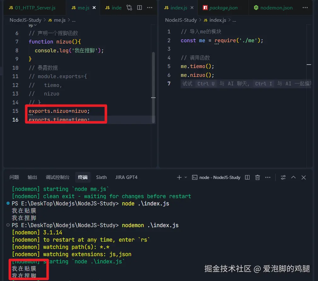The height and width of the screenshot is (281, 318).
Task: Click me.js breadcrumb item
Action: [x=57, y=20]
